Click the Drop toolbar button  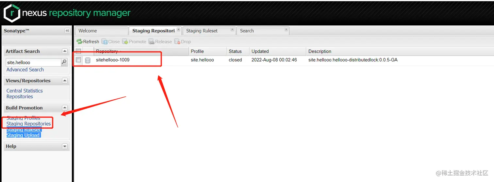pyautogui.click(x=183, y=42)
